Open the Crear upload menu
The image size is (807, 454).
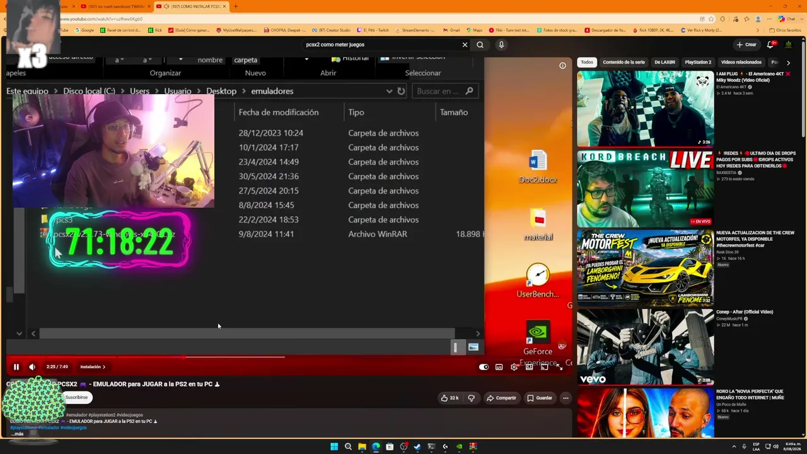[x=746, y=45]
